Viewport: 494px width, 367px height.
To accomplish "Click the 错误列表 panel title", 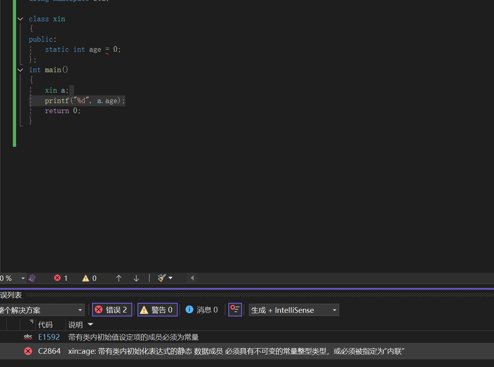I will pyautogui.click(x=11, y=295).
